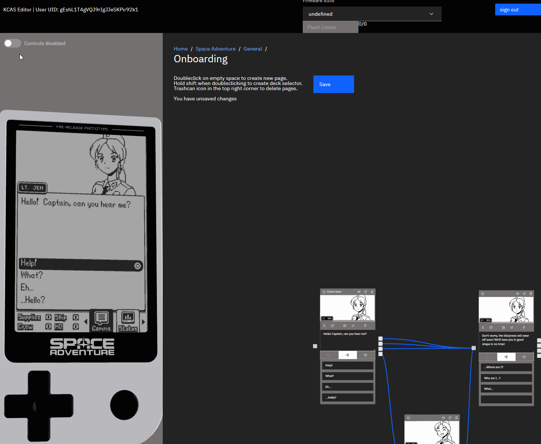541x444 pixels.
Task: Click the gamepad icon on Event start node
Action: click(359, 292)
